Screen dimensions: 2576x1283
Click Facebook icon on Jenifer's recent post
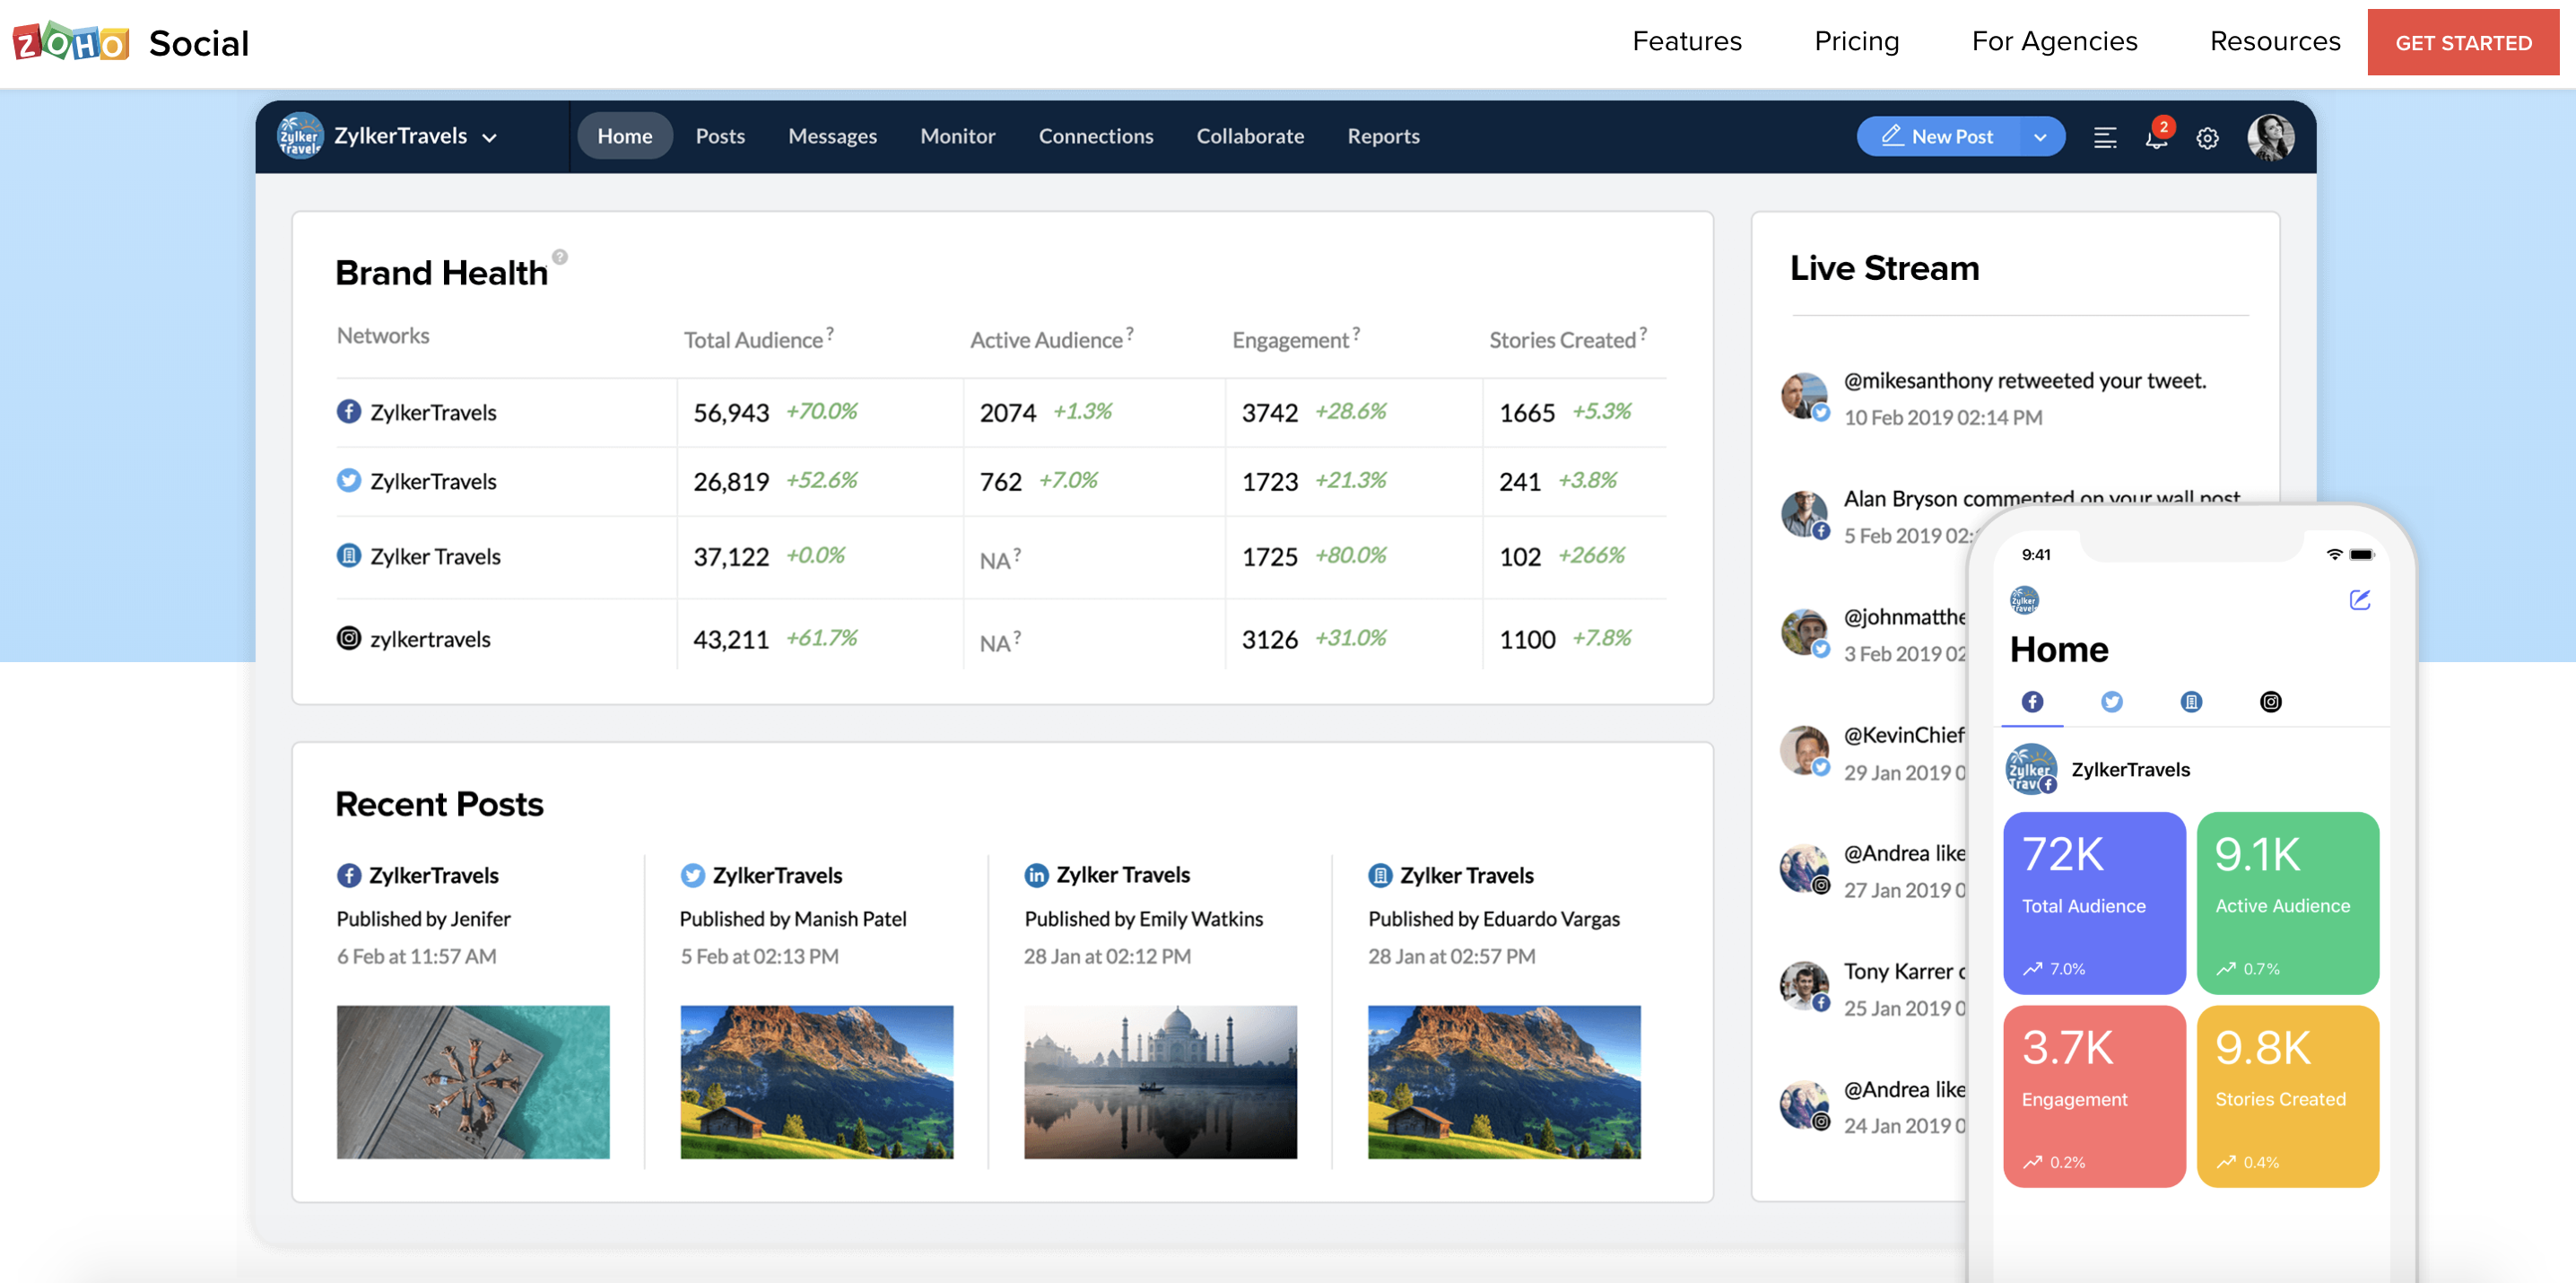pyautogui.click(x=348, y=875)
